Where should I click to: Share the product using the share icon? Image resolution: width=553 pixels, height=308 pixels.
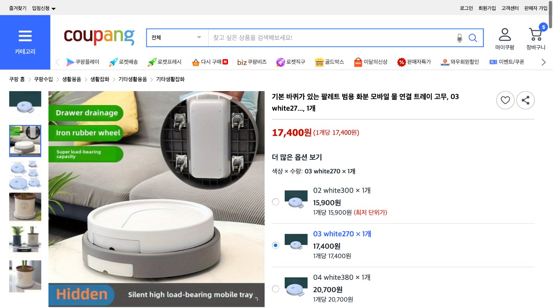526,100
